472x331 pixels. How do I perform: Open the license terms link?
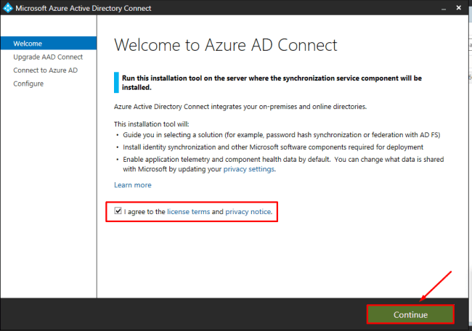click(x=189, y=212)
